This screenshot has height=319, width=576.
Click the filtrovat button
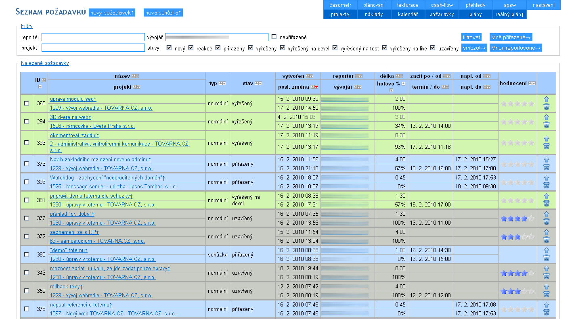(x=471, y=37)
